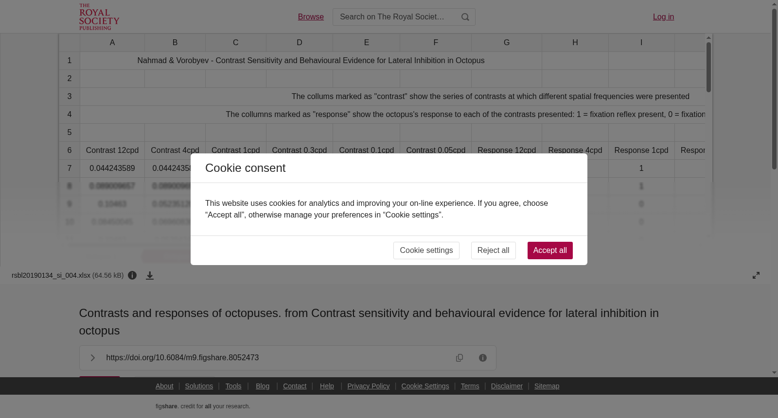Click the 'Response 1cpd' cell
This screenshot has width=778, height=418.
641,150
